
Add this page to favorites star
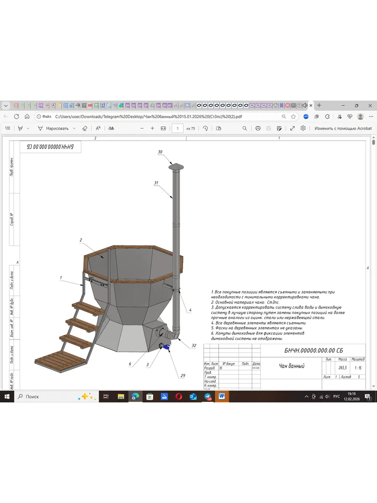pyautogui.click(x=294, y=117)
